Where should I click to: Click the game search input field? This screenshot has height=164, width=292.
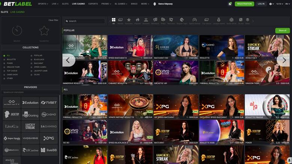[85, 21]
